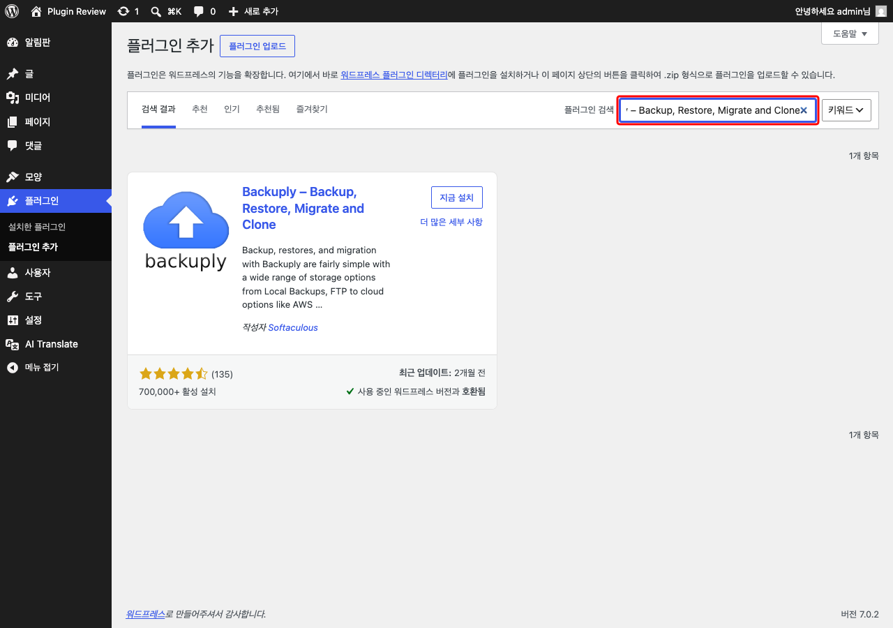Click the Backuply star rating
893x628 pixels.
174,374
